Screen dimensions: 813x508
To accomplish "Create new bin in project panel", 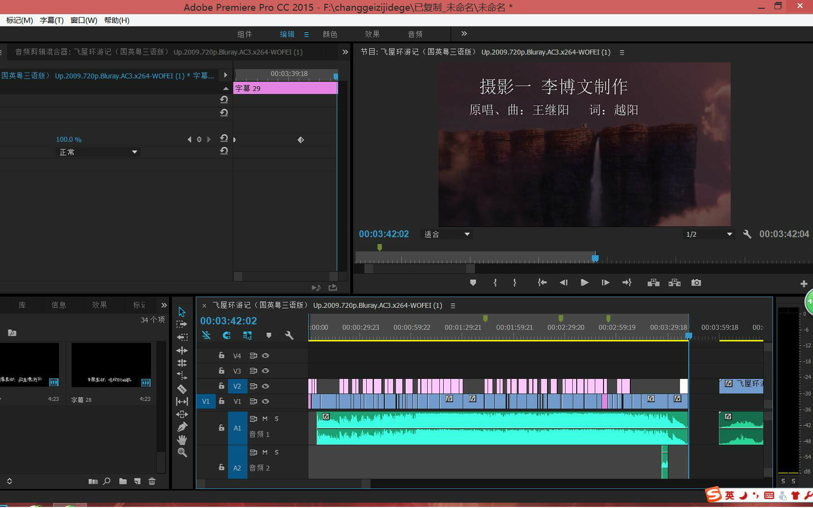I will [123, 481].
